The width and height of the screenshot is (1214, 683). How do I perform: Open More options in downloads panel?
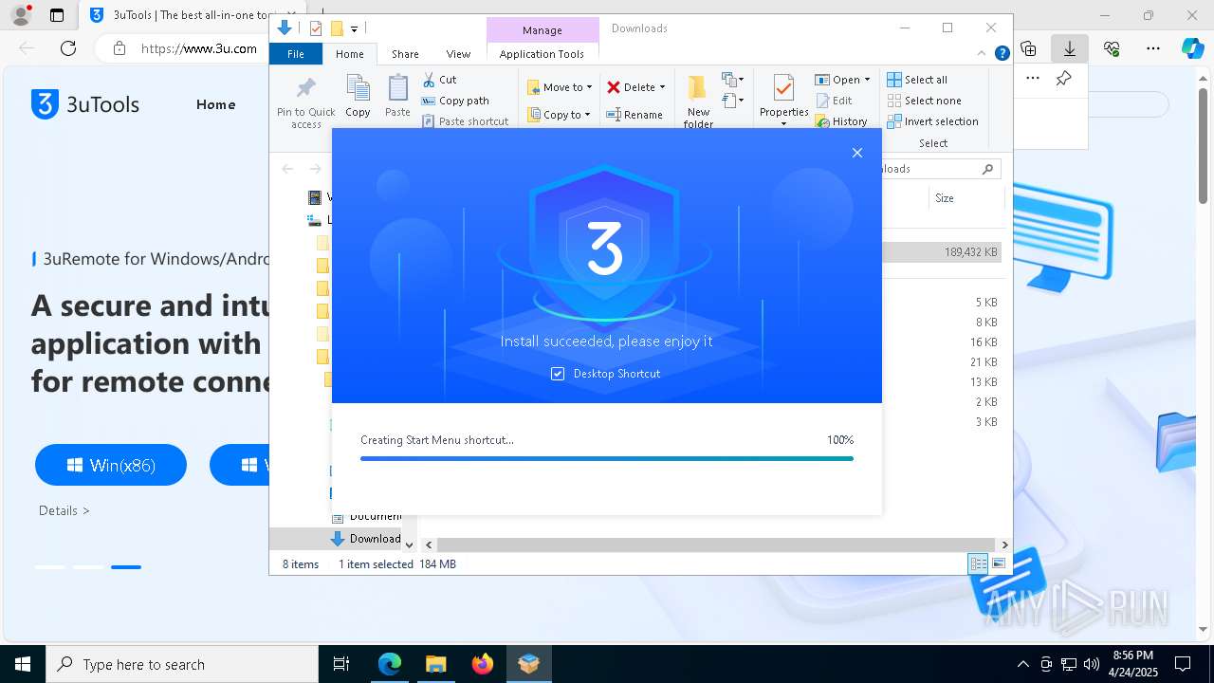1033,79
